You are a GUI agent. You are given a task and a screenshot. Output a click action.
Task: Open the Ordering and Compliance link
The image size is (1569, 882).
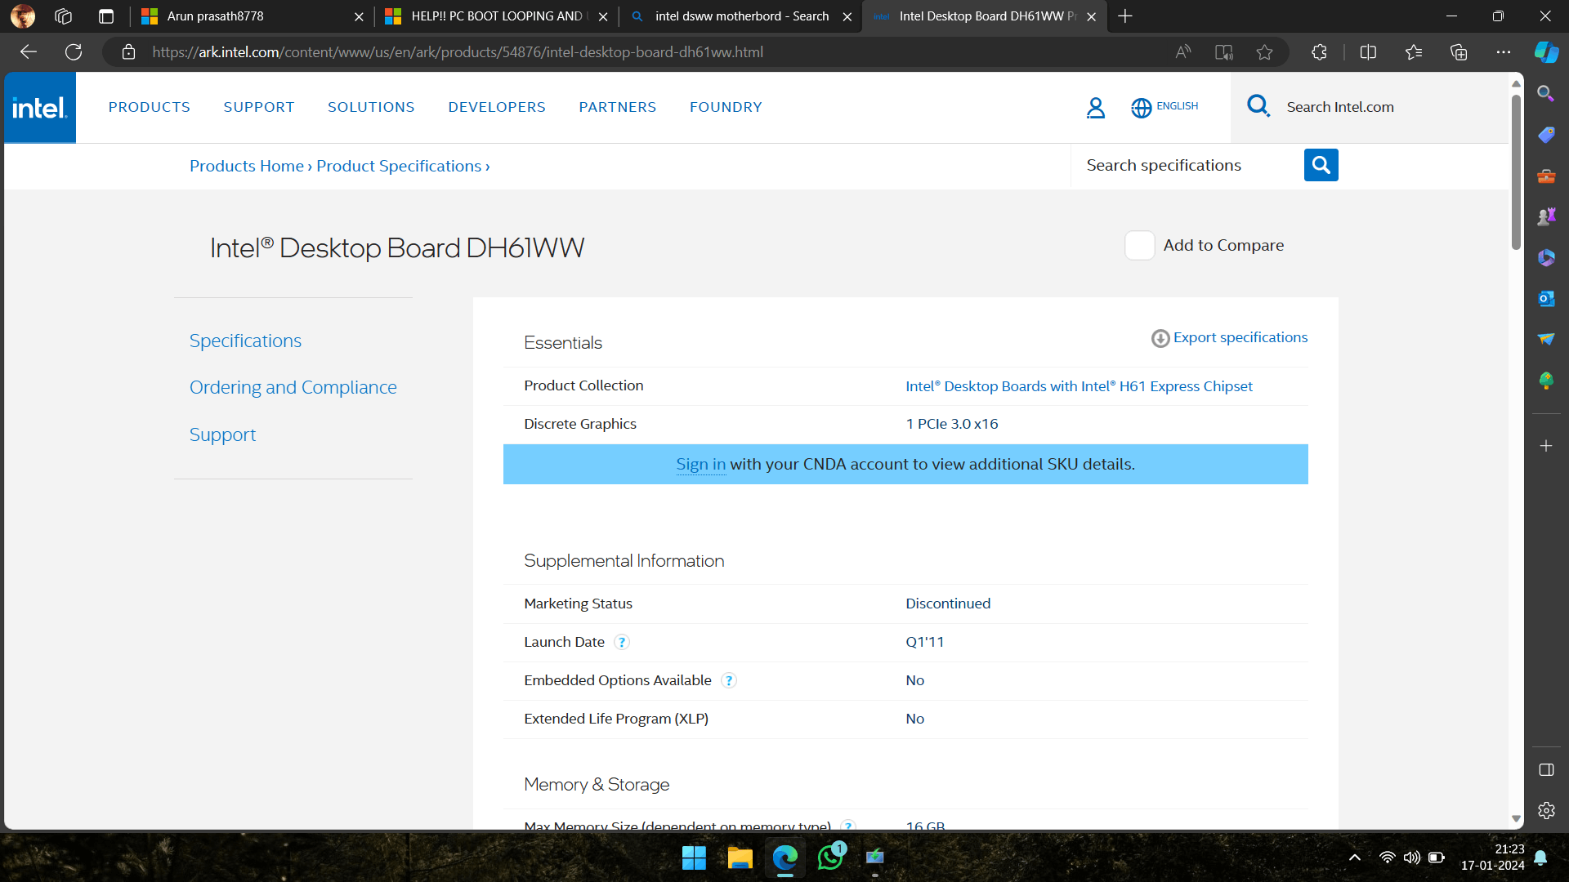[x=293, y=387]
